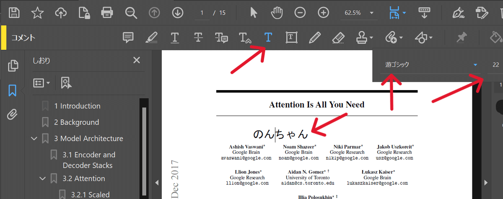The width and height of the screenshot is (503, 199).
Task: Open the find text magnifier icon
Action: pos(131,13)
